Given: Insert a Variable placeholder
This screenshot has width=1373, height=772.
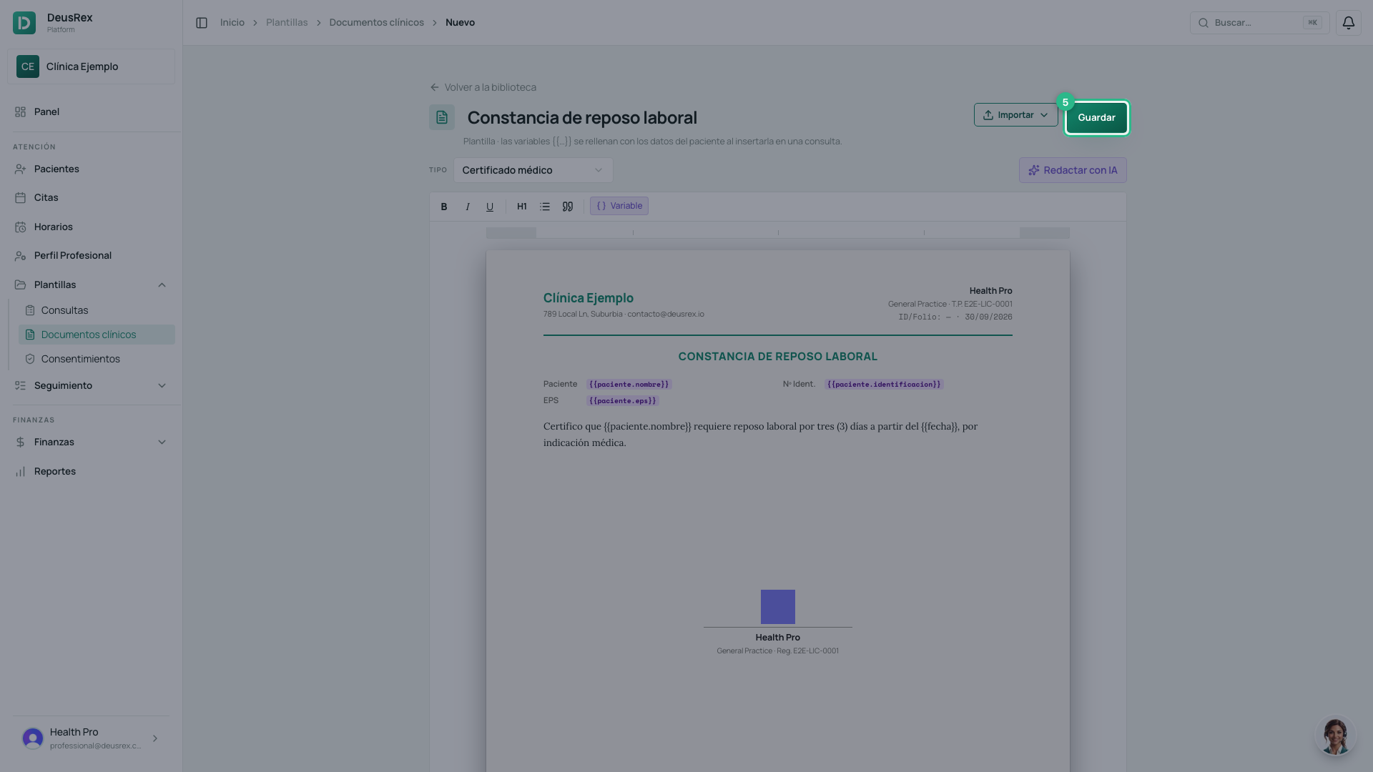Looking at the screenshot, I should (x=619, y=206).
